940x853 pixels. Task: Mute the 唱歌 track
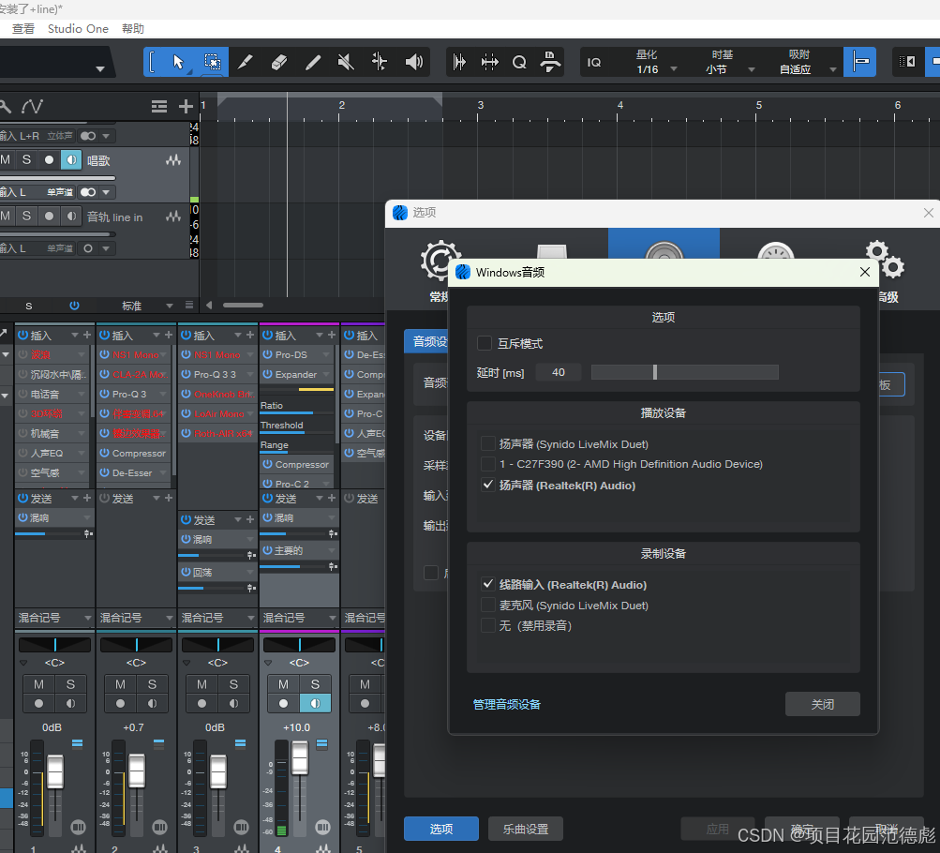tap(6, 160)
